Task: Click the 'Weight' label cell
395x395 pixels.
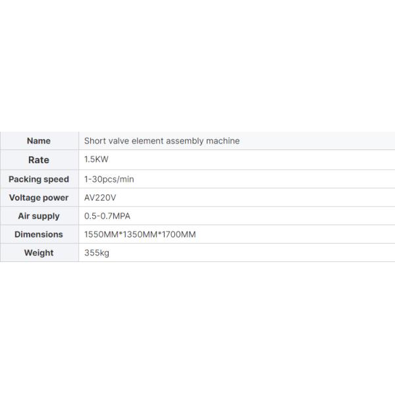Action: point(39,253)
